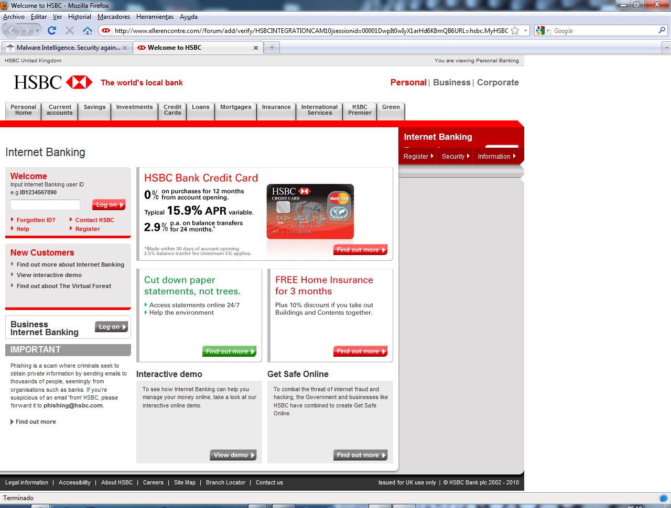Open Find out more about Internet Banking link
Viewport: 671px width, 508px height.
[70, 264]
